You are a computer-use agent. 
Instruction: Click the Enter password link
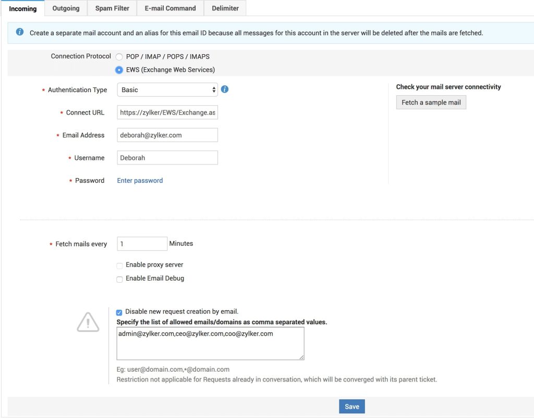point(140,181)
